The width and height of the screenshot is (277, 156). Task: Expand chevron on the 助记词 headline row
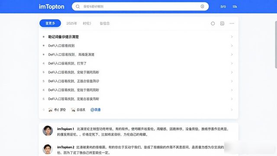pyautogui.click(x=232, y=37)
